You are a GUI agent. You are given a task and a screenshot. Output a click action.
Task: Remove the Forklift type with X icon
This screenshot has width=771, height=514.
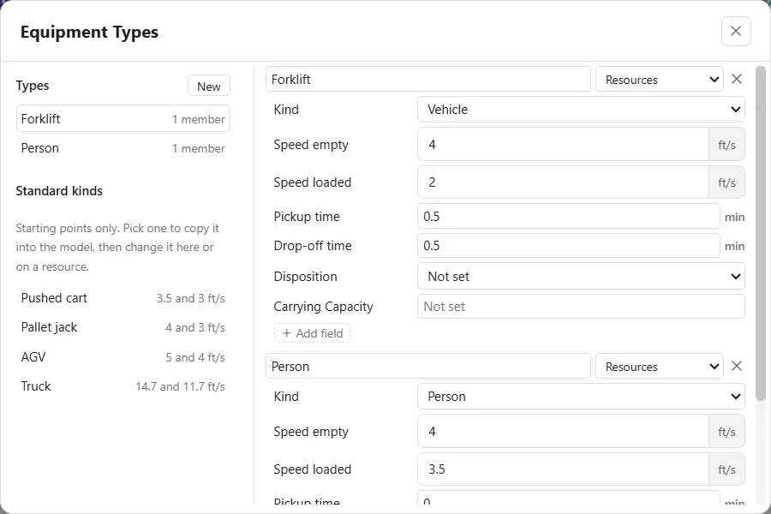(736, 79)
